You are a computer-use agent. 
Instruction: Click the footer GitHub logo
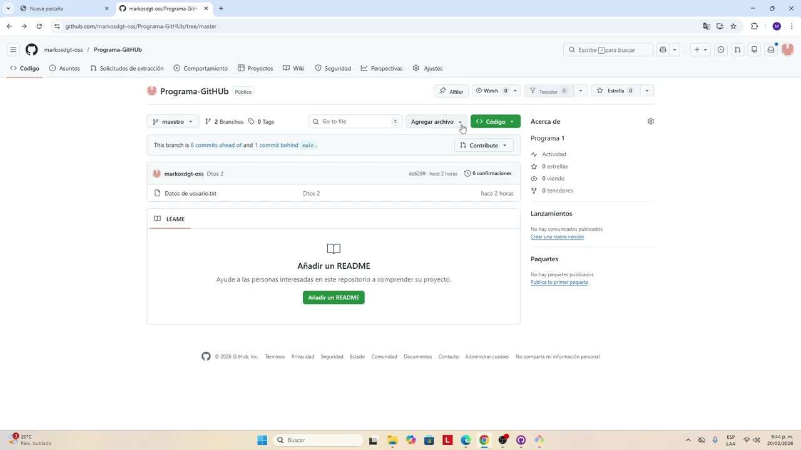(x=206, y=356)
